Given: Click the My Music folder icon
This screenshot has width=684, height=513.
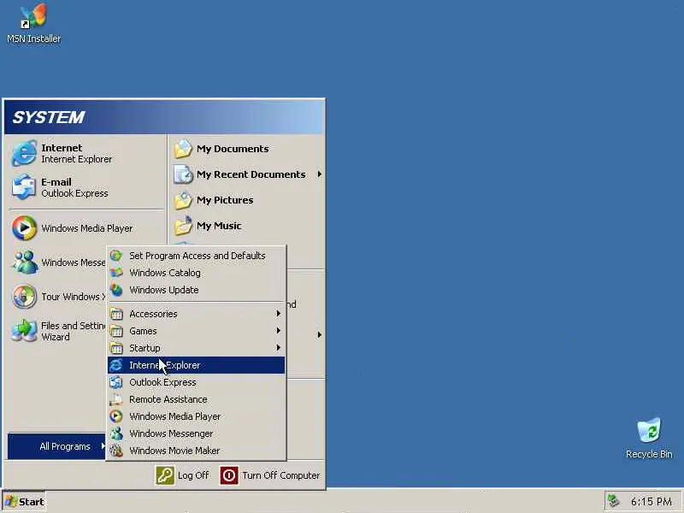Looking at the screenshot, I should pyautogui.click(x=183, y=226).
